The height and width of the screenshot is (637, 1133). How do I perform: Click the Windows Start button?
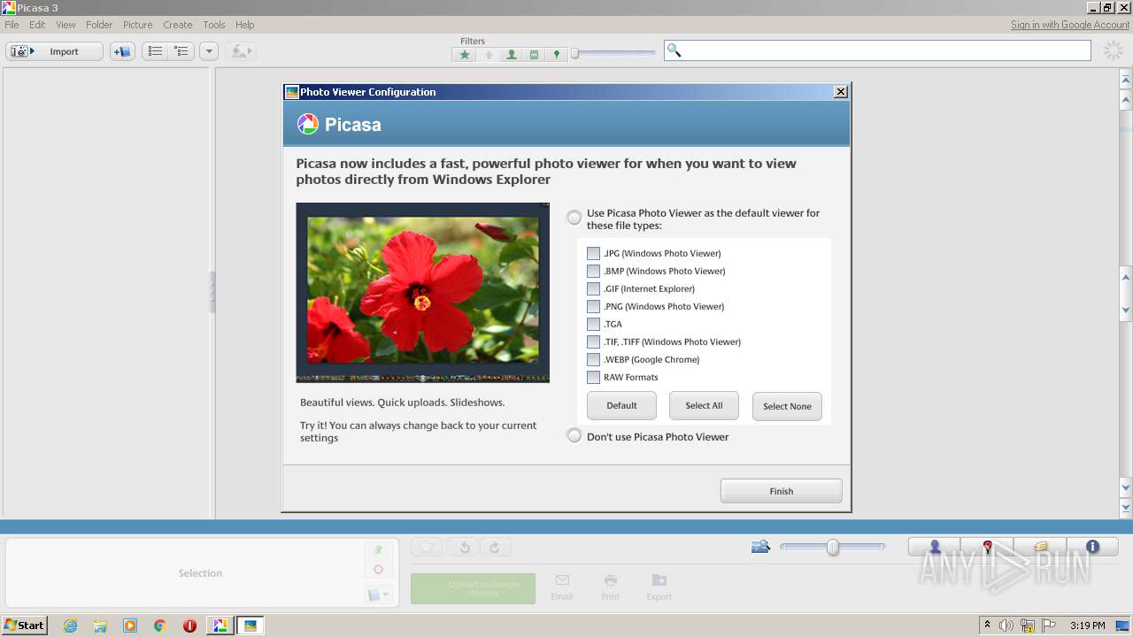[25, 625]
